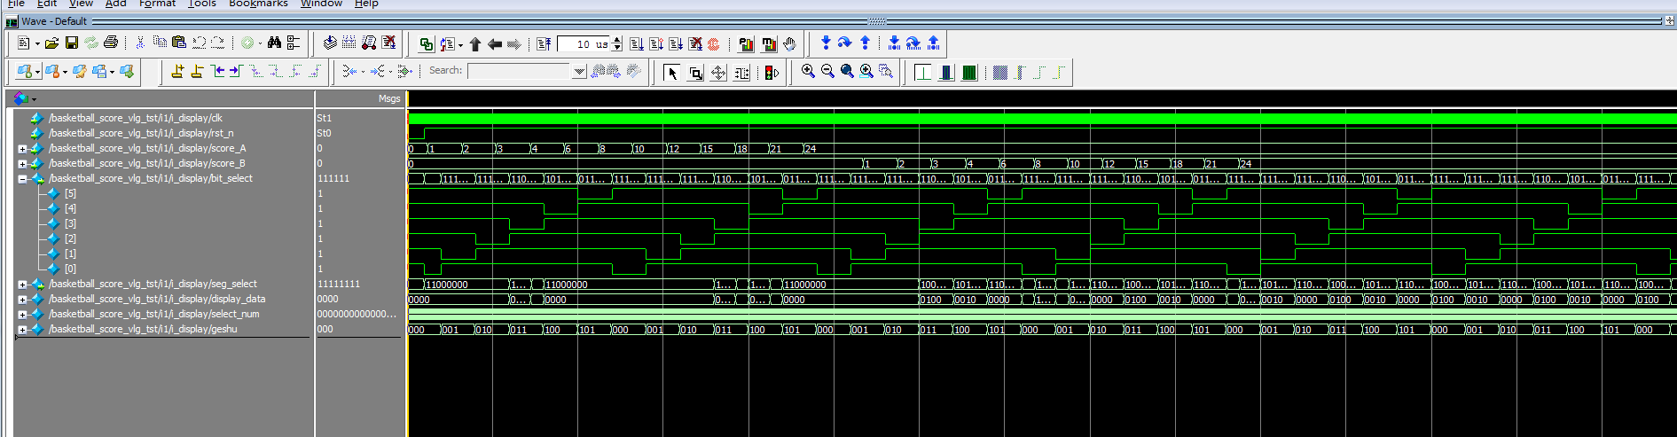The height and width of the screenshot is (437, 1677).
Task: Toggle the green linked-squares toolbar button
Action: click(x=427, y=43)
